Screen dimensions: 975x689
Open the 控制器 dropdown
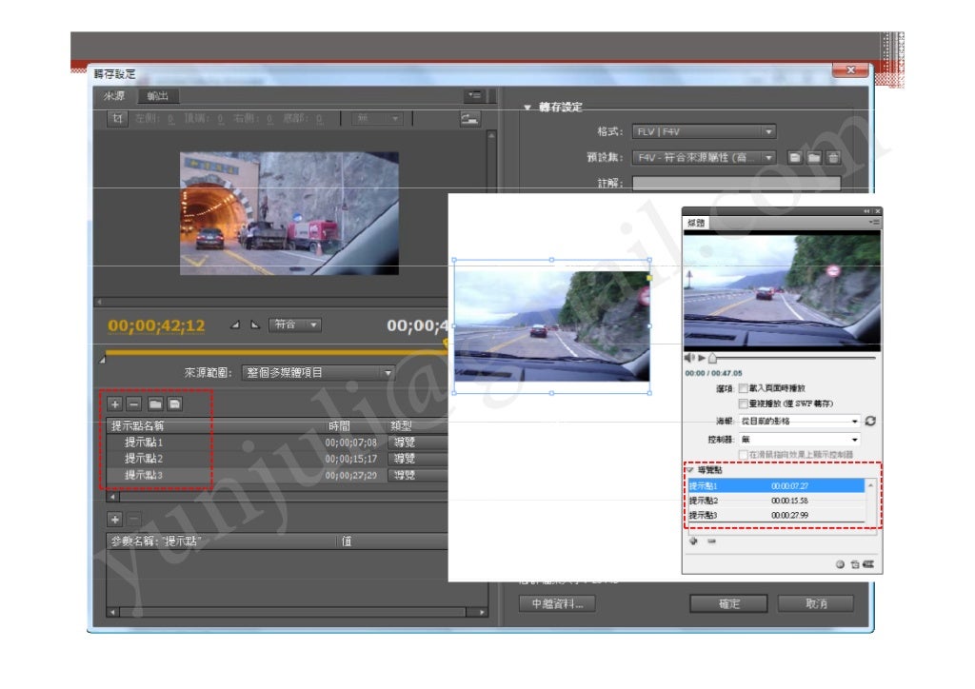click(x=799, y=440)
